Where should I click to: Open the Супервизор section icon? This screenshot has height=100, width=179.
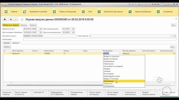tap(158, 12)
